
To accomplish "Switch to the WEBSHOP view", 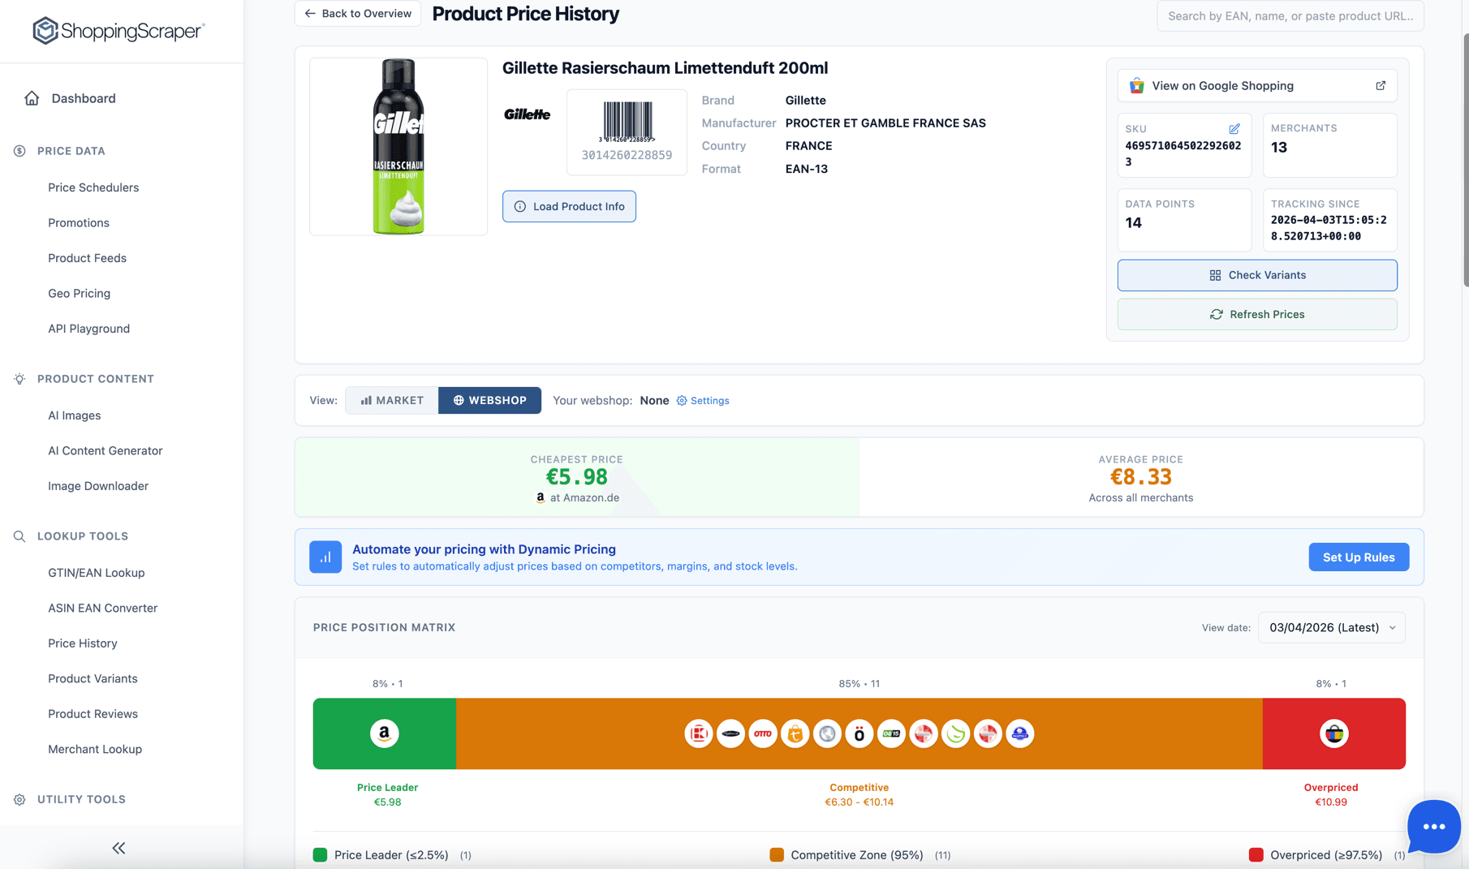I will click(x=489, y=400).
